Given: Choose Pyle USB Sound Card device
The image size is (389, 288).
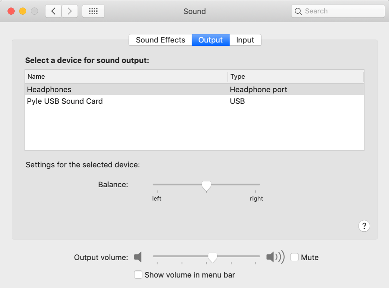Looking at the screenshot, I should pyautogui.click(x=65, y=101).
